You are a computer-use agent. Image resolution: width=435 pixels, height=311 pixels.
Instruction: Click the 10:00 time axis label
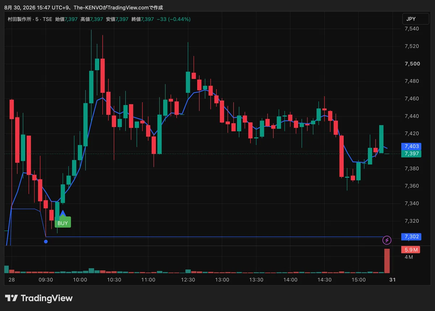80,280
